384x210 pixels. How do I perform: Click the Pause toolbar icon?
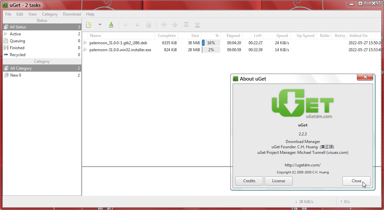point(137,25)
